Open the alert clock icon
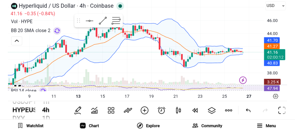This screenshot has width=295, height=132. tap(161, 111)
